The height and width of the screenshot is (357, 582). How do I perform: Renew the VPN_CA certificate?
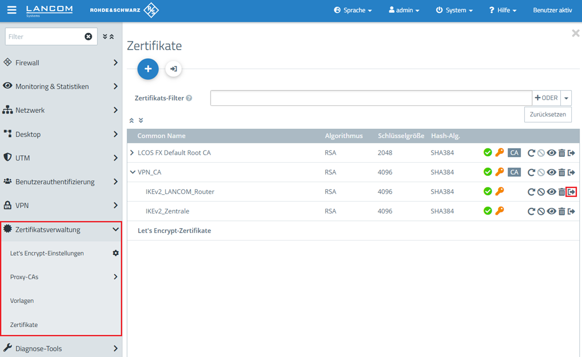pos(531,172)
